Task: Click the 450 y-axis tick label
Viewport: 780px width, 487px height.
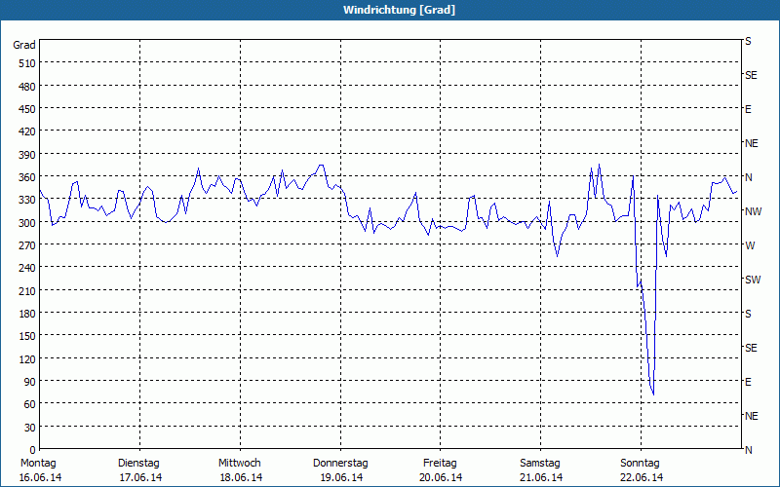Action: (27, 109)
